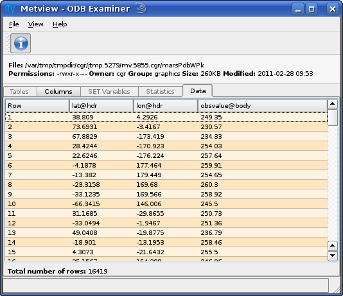Click lat cell 4.3073

pos(101,252)
